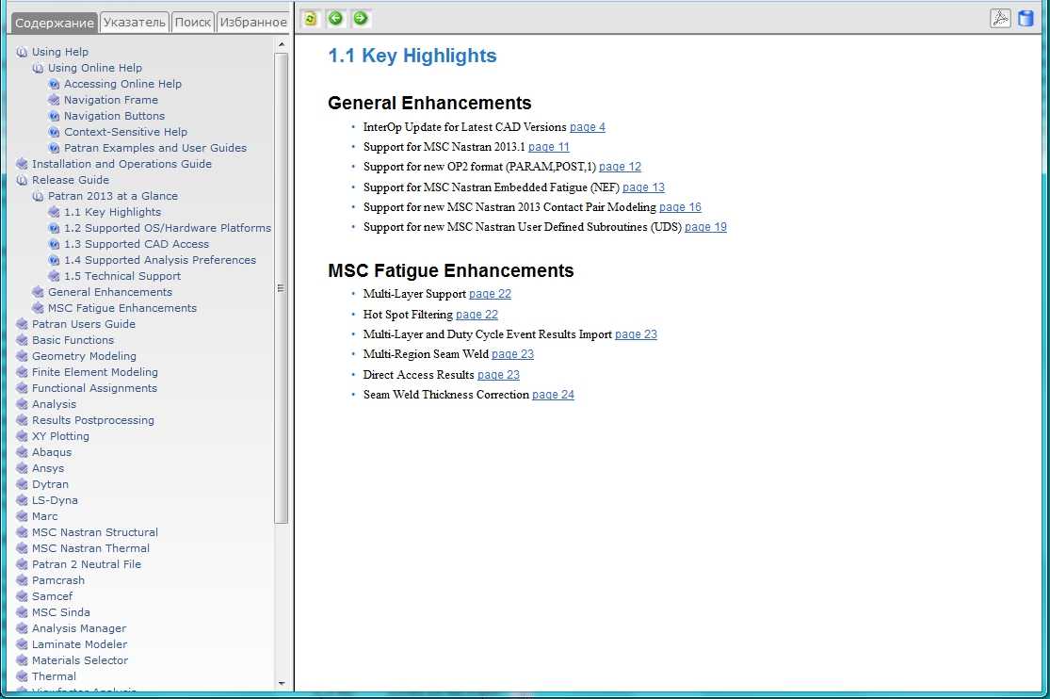Expand MSC Fatigue Enhancements in the tree

pos(122,308)
